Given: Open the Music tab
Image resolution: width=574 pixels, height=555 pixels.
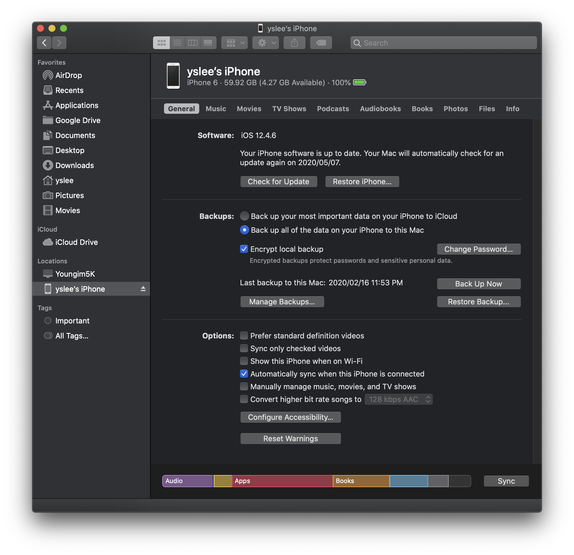Looking at the screenshot, I should (216, 109).
